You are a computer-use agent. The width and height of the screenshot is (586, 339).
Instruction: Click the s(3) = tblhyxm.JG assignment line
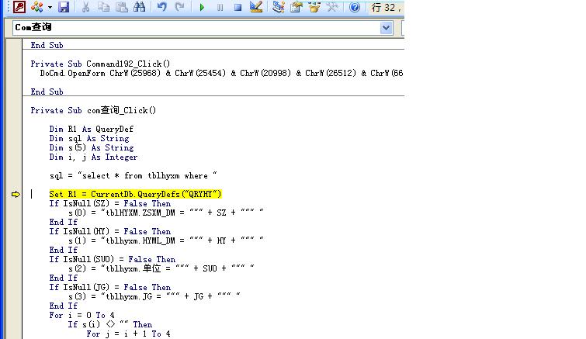coord(154,297)
